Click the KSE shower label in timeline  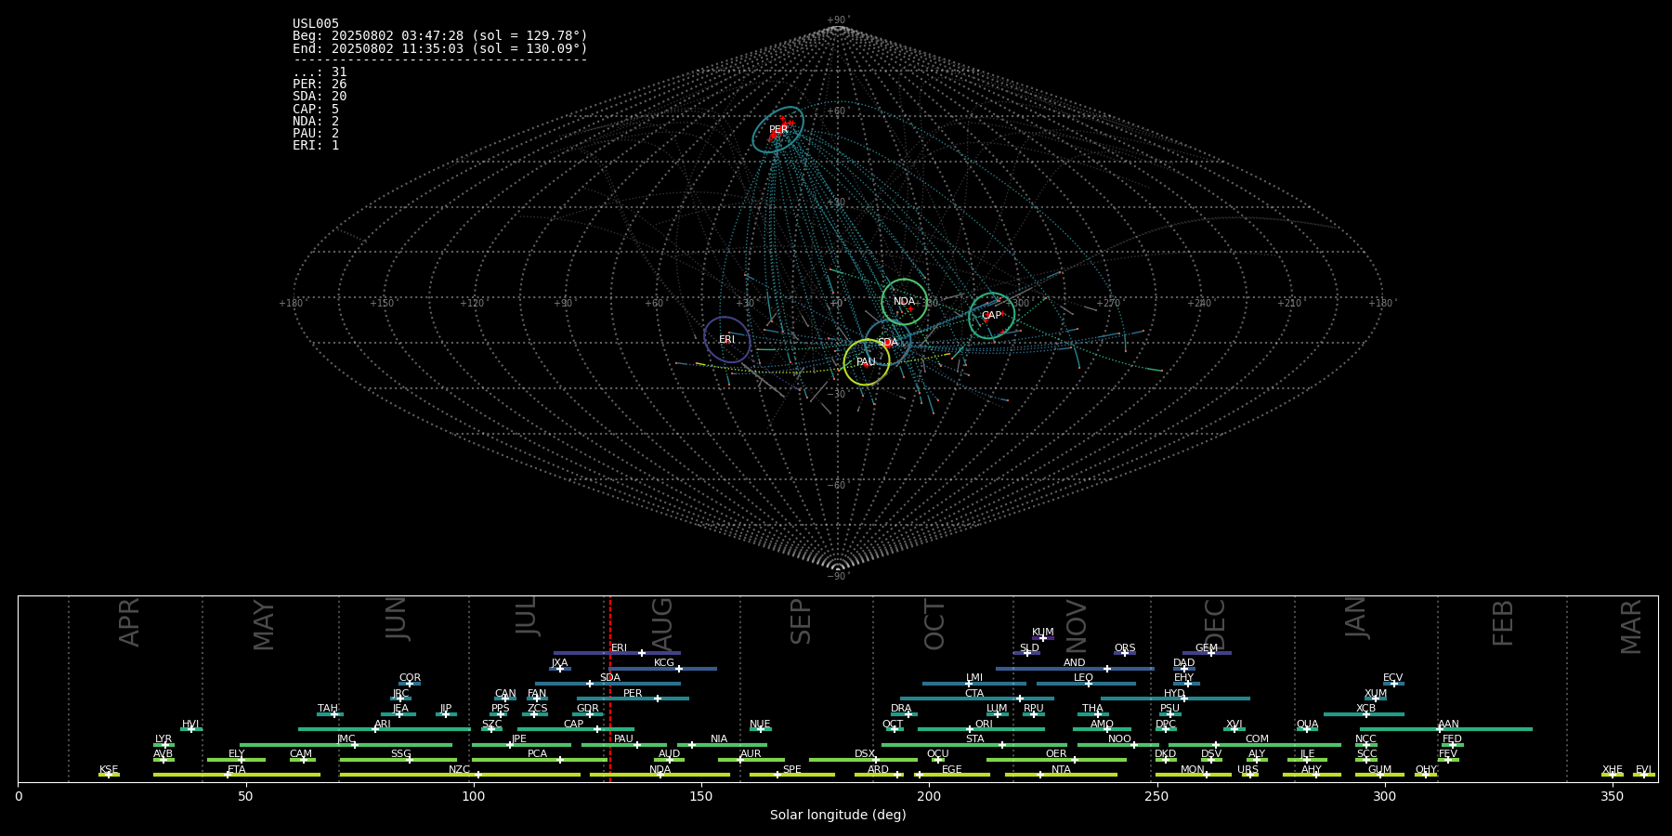tap(109, 770)
